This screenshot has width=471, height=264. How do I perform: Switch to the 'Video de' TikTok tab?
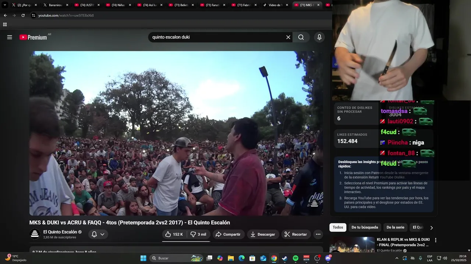(x=275, y=5)
